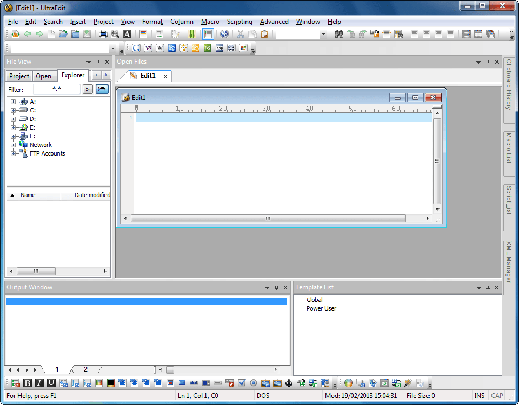Click the Cut scissors icon
Screen dimensions: 519x405
click(x=241, y=33)
